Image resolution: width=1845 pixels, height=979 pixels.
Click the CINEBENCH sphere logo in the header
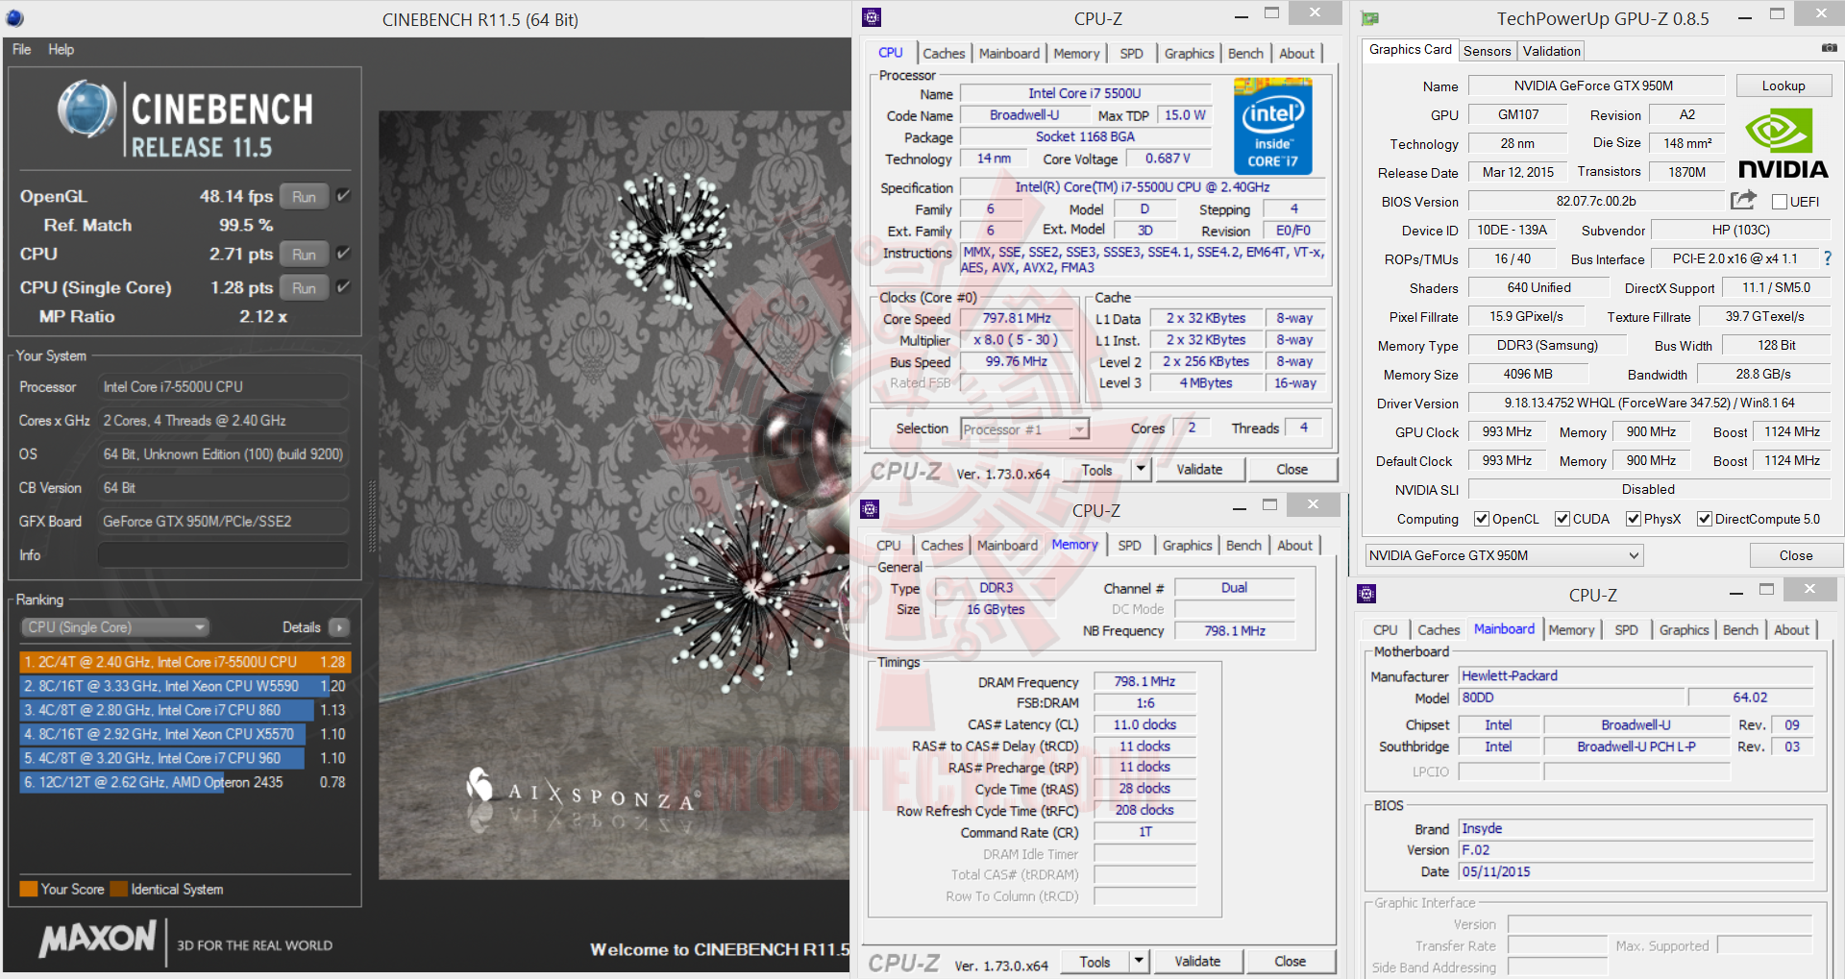click(x=86, y=109)
